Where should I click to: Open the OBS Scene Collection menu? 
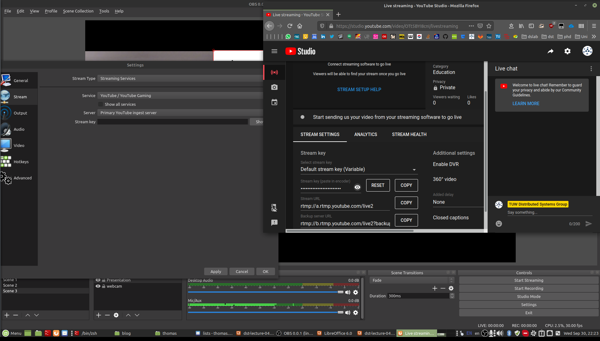tap(78, 11)
